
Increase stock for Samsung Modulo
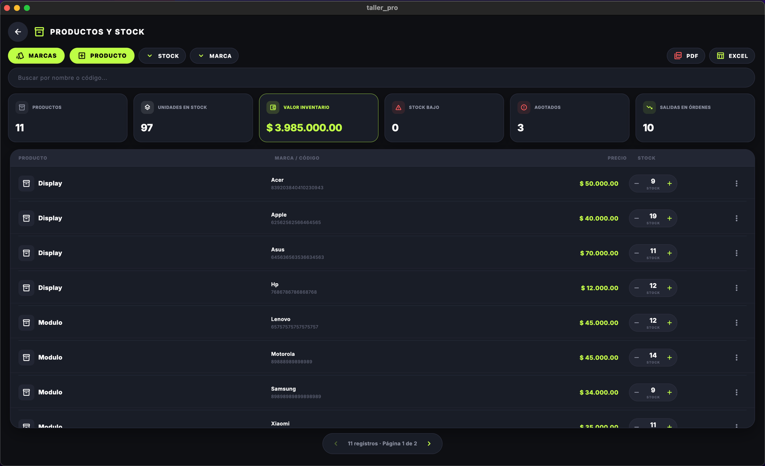point(669,393)
